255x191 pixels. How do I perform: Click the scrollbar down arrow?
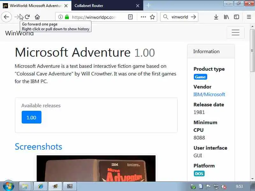tap(252, 179)
